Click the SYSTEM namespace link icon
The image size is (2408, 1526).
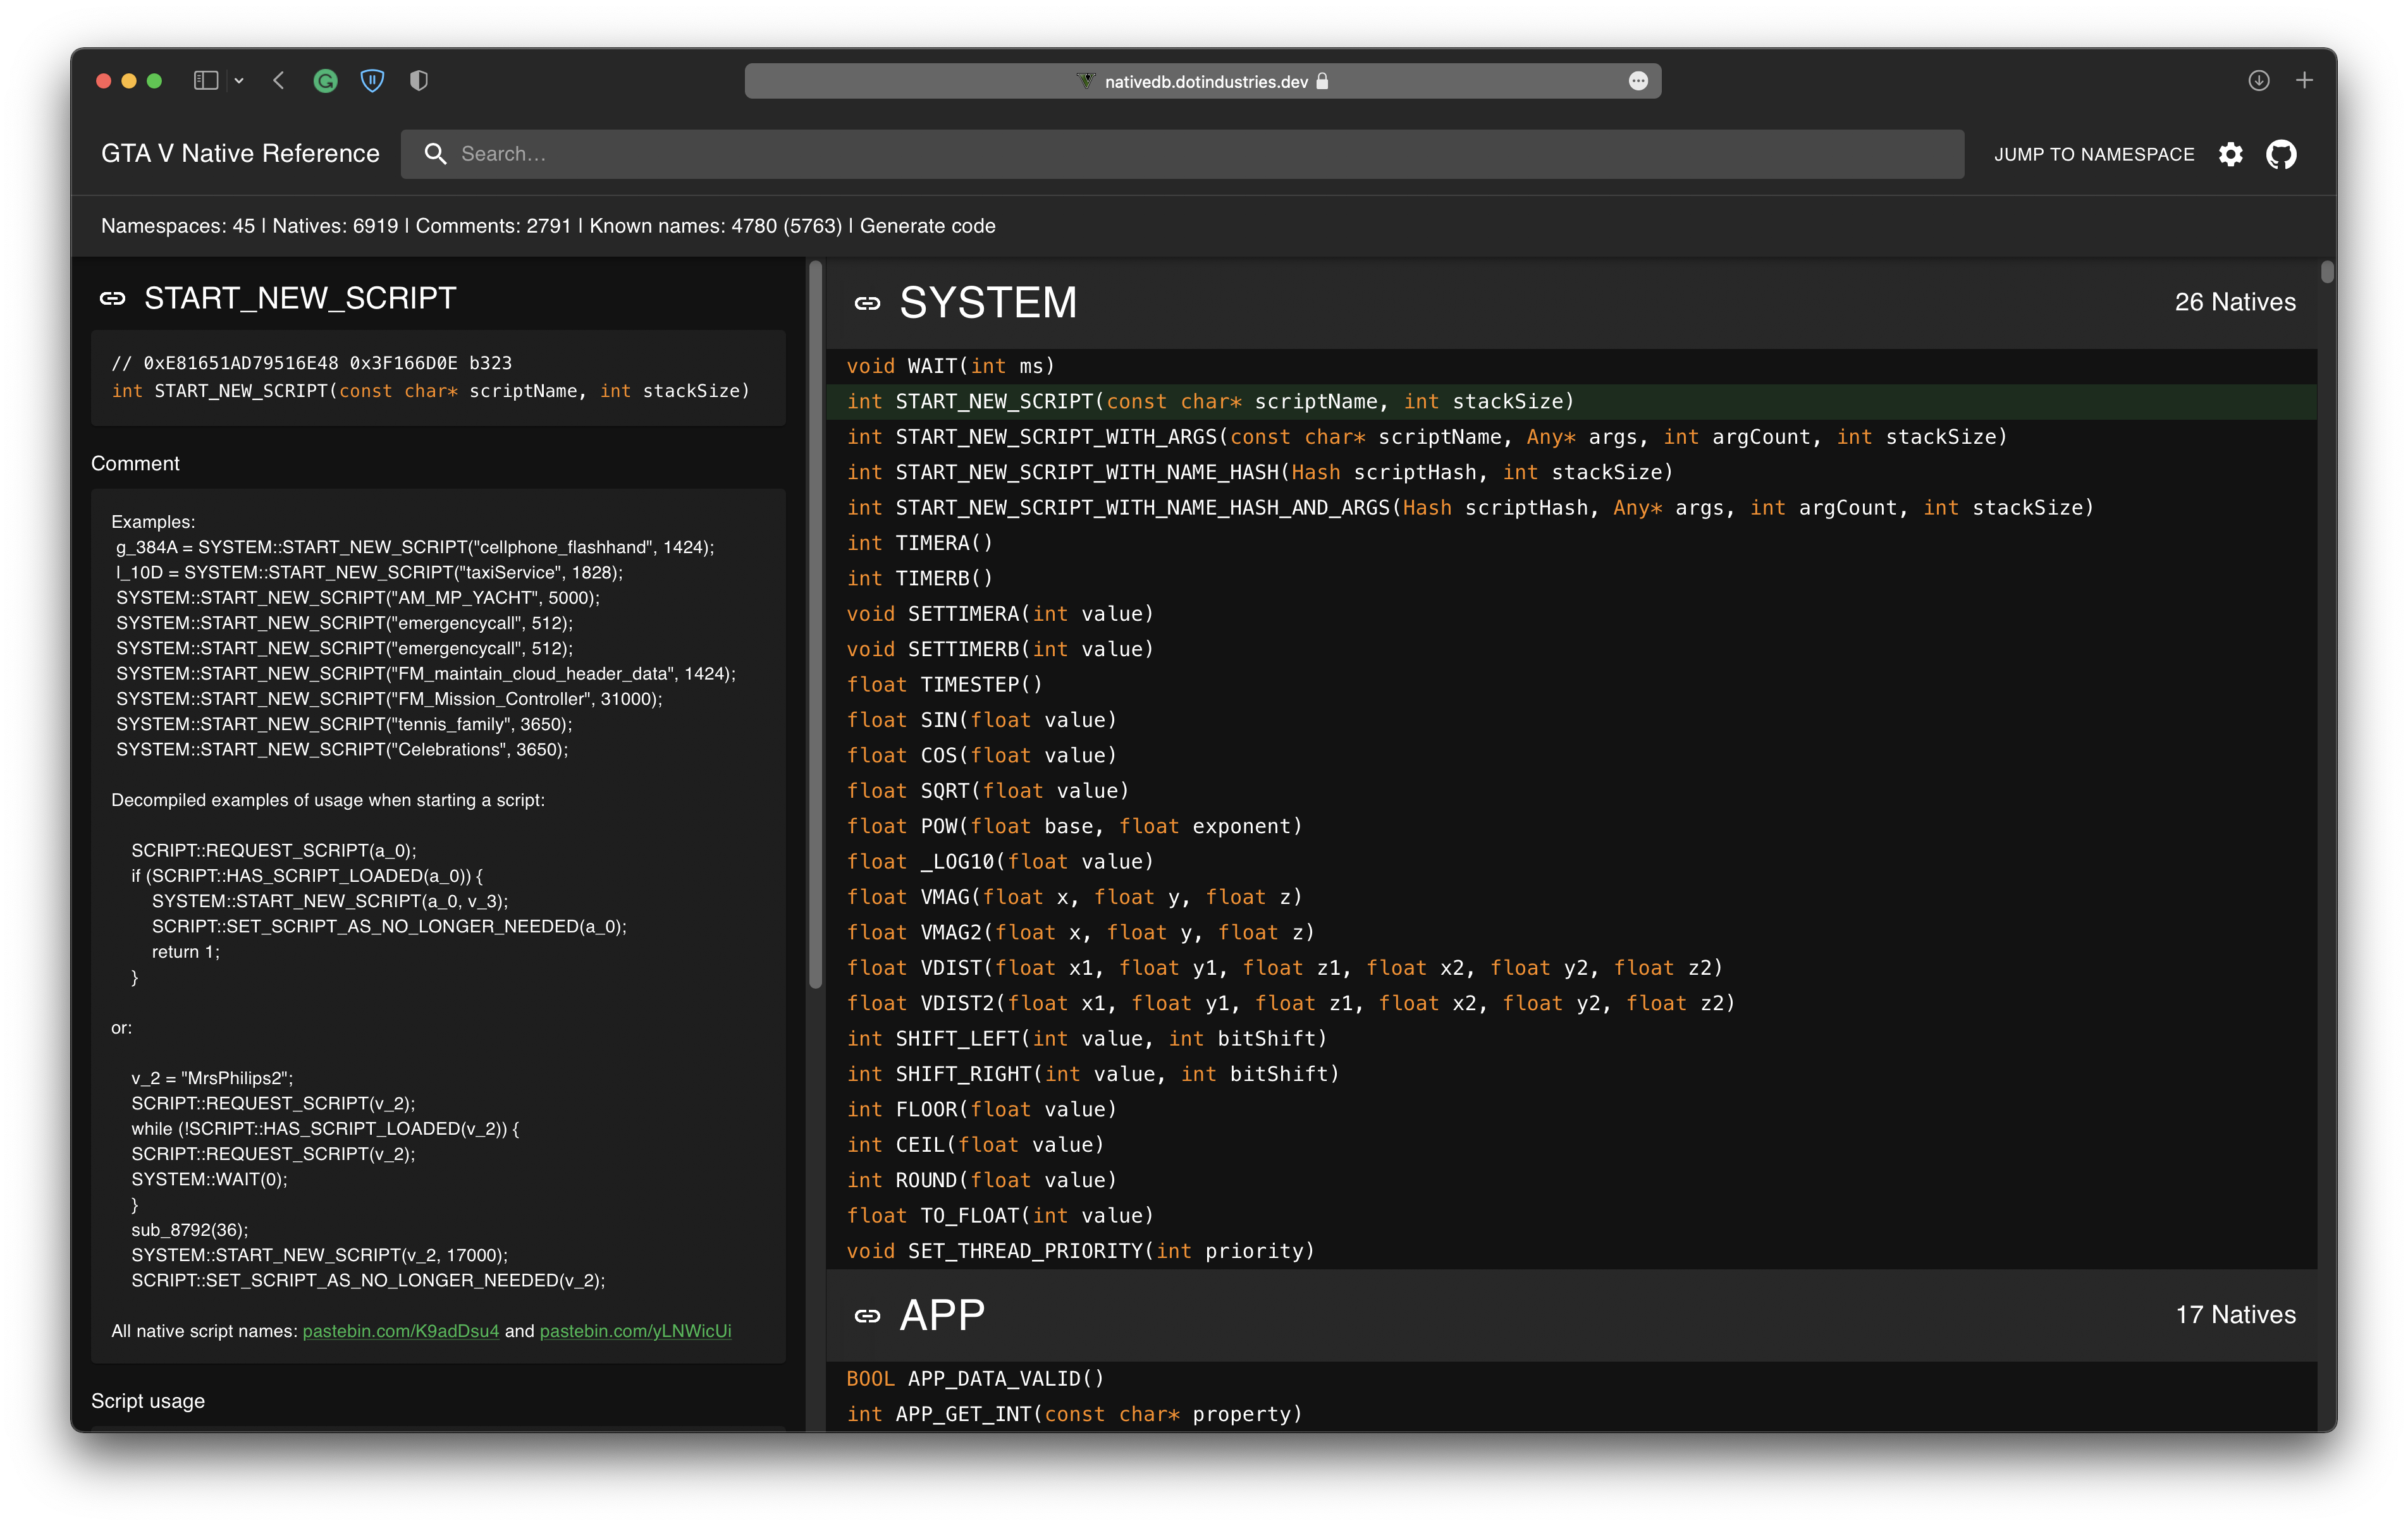tap(867, 303)
